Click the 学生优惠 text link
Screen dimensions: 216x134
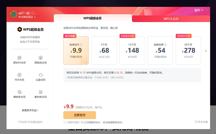point(203,122)
